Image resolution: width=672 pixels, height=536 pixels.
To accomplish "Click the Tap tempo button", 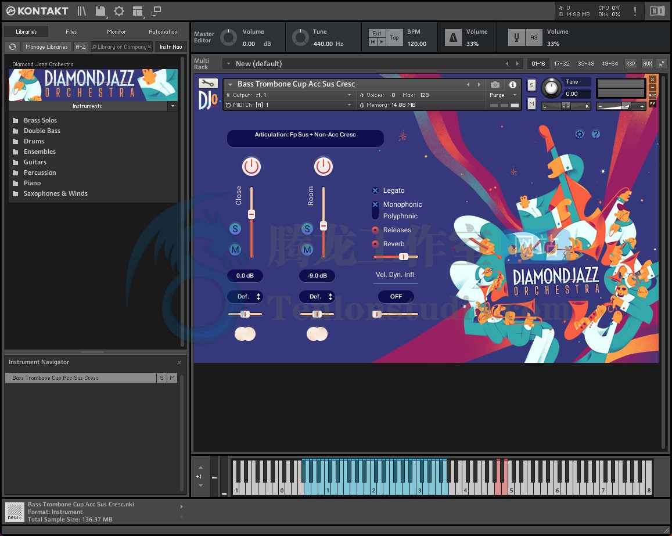I will pyautogui.click(x=394, y=38).
